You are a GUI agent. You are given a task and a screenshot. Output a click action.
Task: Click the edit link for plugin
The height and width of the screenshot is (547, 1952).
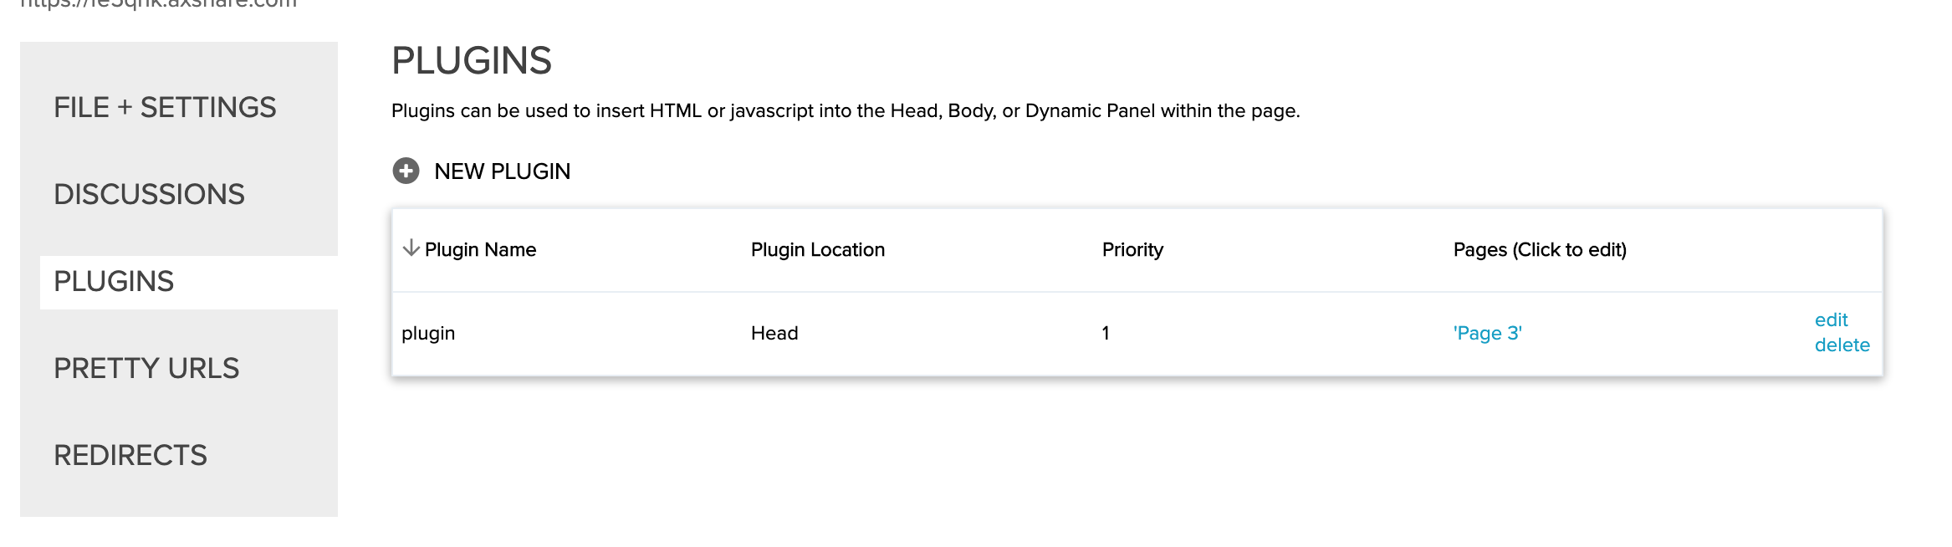click(x=1831, y=320)
